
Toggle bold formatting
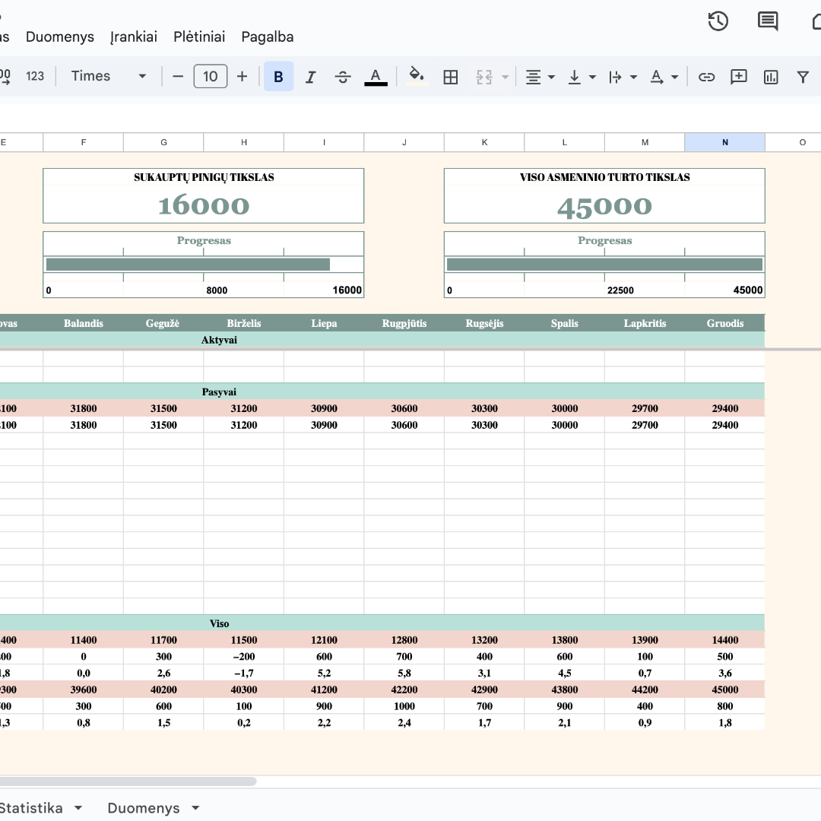pyautogui.click(x=278, y=77)
